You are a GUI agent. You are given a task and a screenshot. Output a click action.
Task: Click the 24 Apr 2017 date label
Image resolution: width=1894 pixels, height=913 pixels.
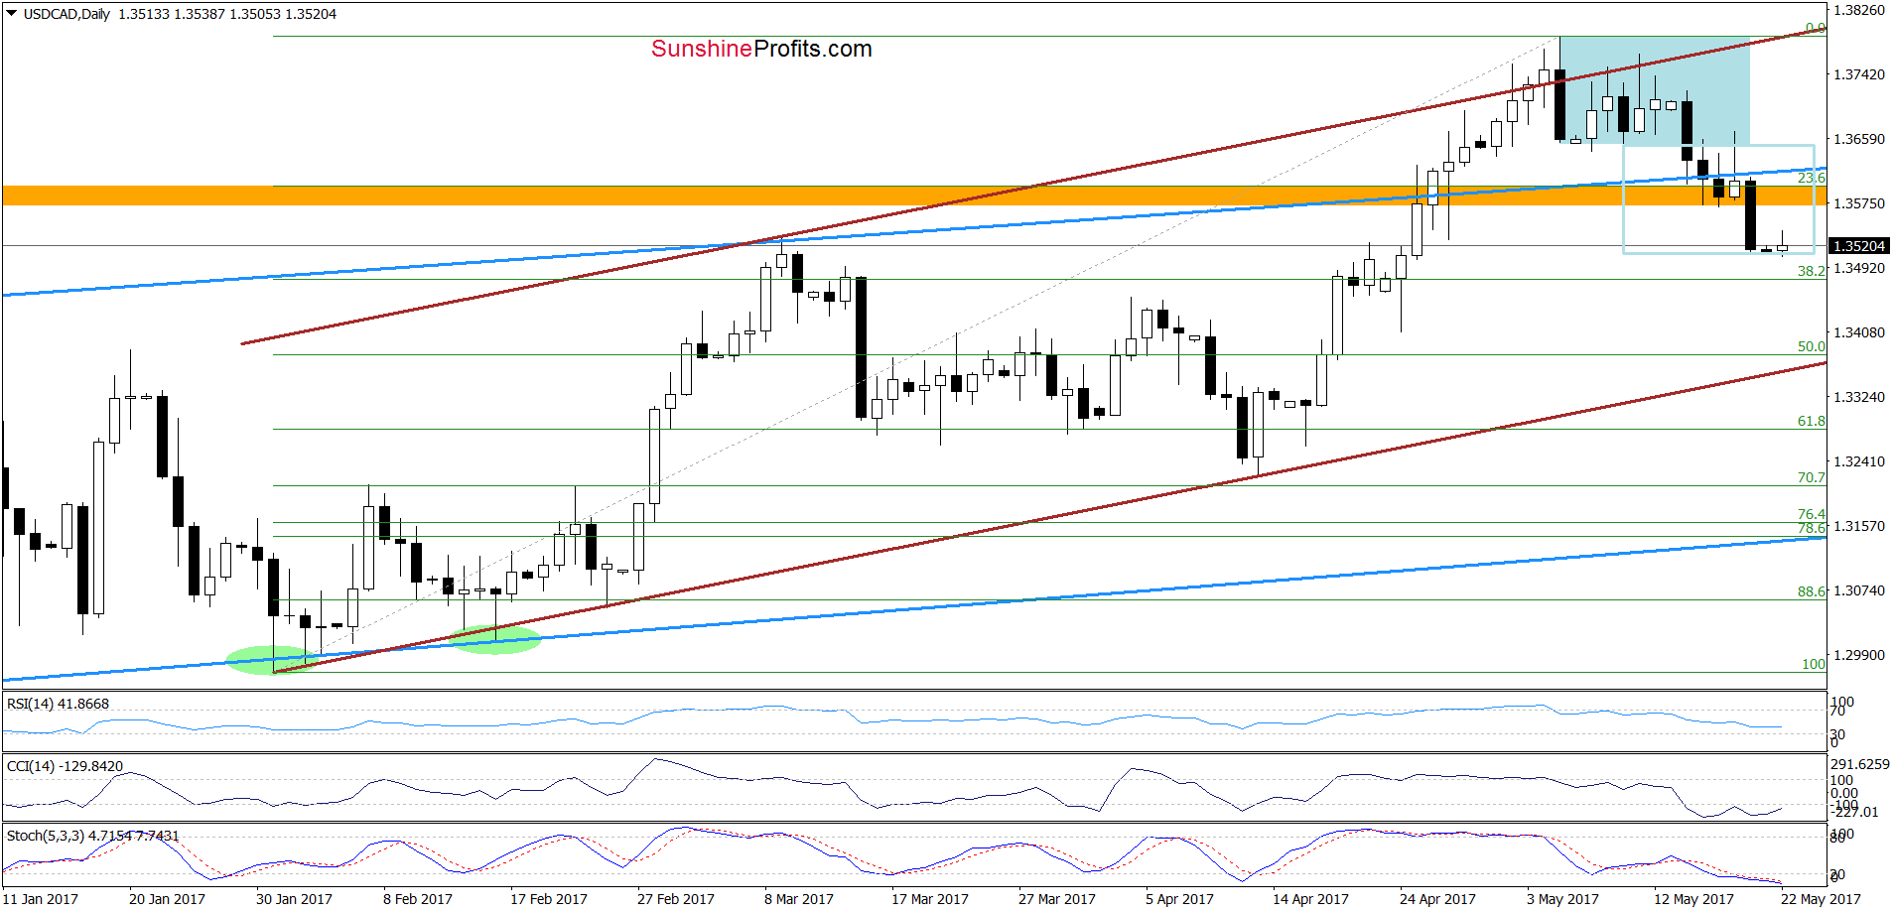(x=1437, y=899)
